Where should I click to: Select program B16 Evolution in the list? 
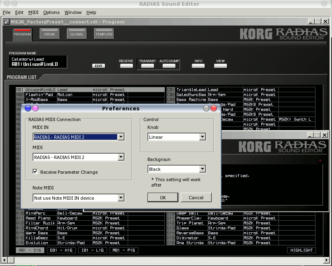tap(90, 243)
